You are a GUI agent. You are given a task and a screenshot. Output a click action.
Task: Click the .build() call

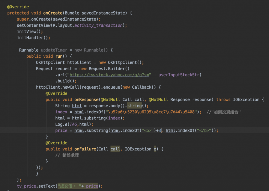tap(65, 81)
